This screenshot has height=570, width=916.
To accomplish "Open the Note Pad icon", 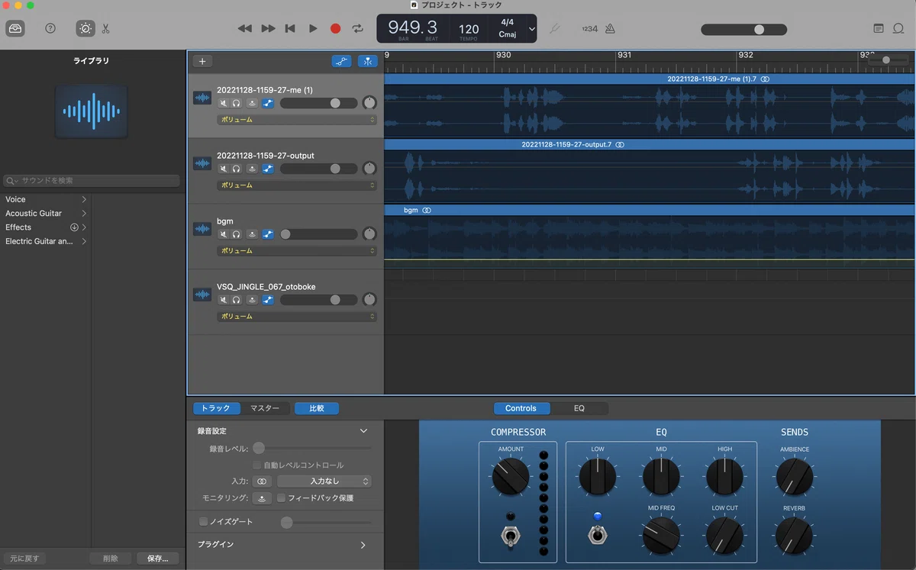I will (x=879, y=28).
